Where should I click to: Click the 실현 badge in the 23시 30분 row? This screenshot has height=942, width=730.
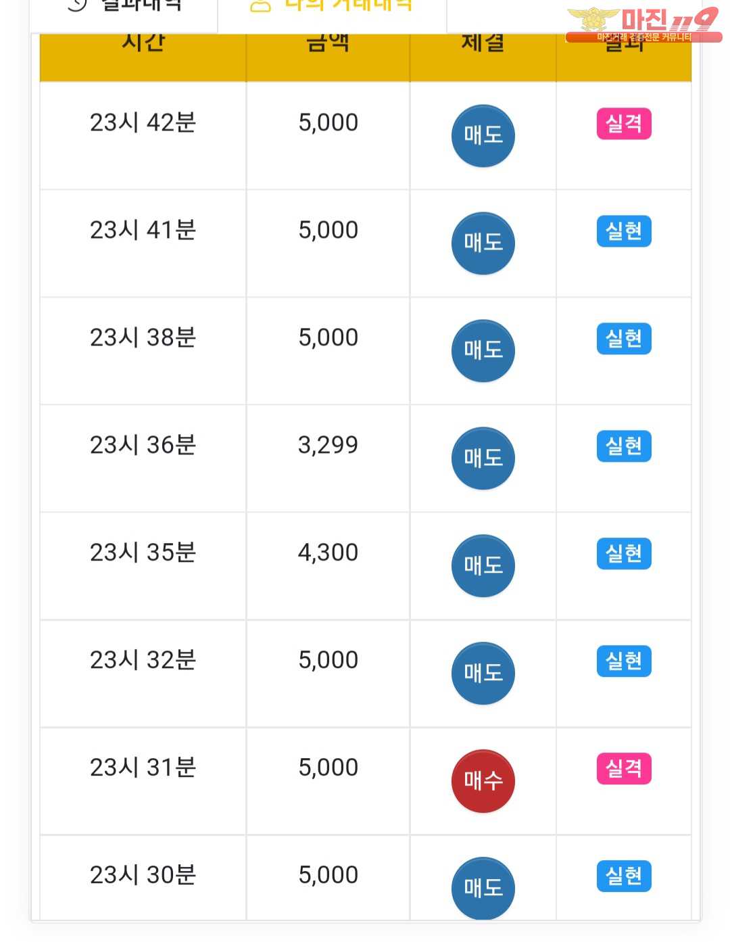click(x=624, y=876)
